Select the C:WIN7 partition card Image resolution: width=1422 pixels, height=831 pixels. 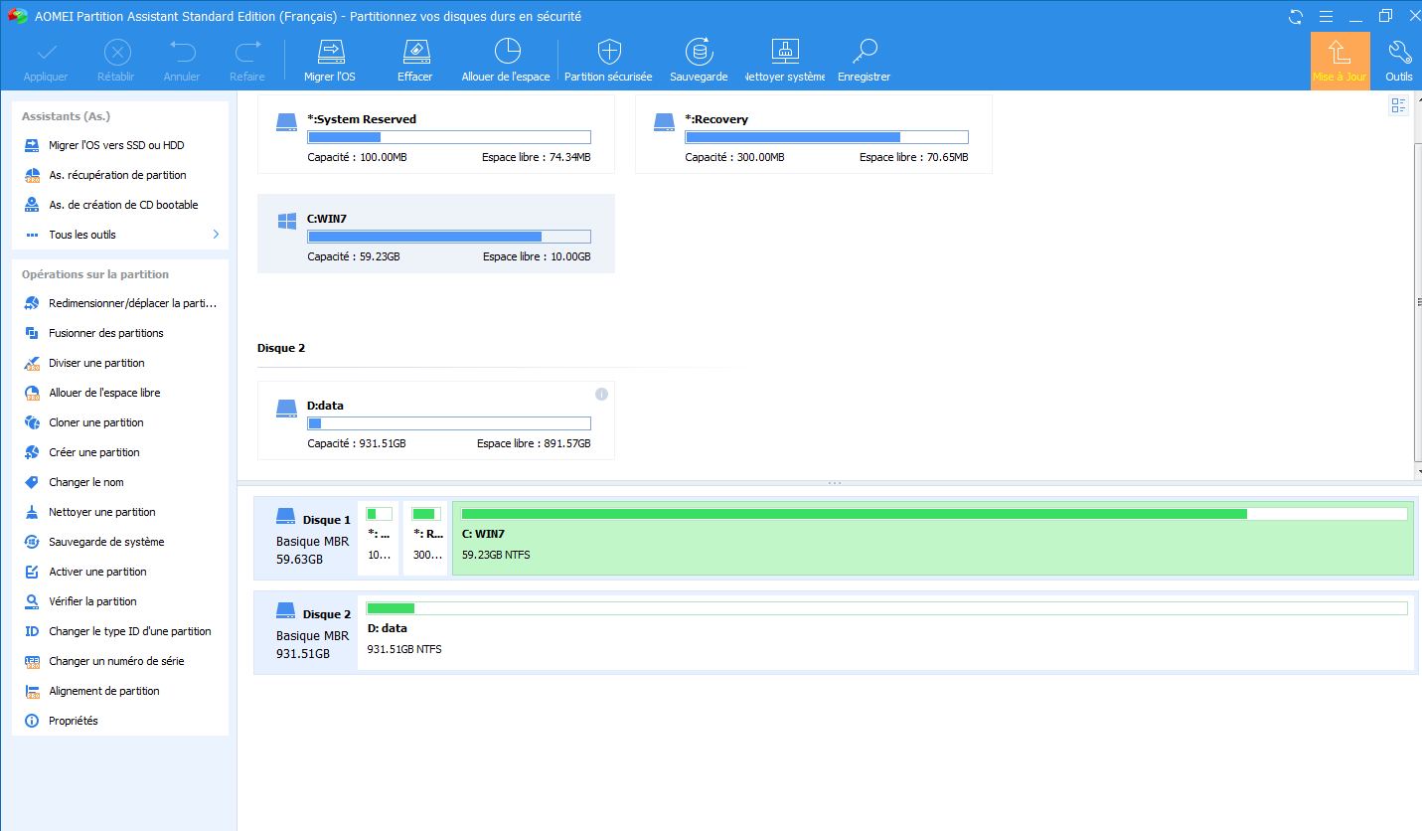tap(435, 234)
